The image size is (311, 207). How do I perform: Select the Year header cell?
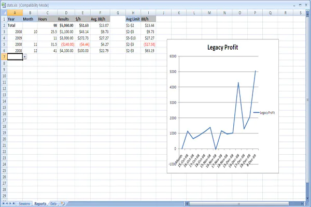[15, 19]
